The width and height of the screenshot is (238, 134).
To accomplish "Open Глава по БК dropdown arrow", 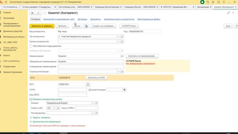I will point(55,108).
